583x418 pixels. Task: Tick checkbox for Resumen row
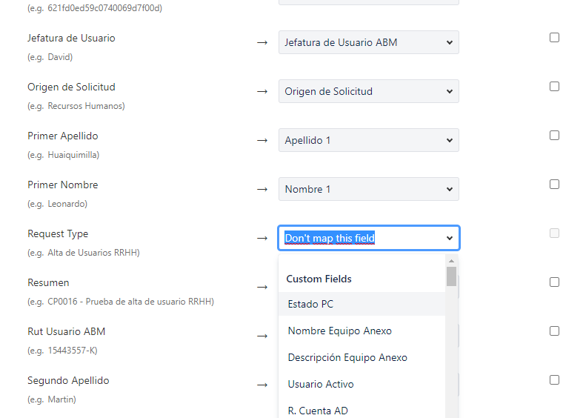(x=554, y=282)
